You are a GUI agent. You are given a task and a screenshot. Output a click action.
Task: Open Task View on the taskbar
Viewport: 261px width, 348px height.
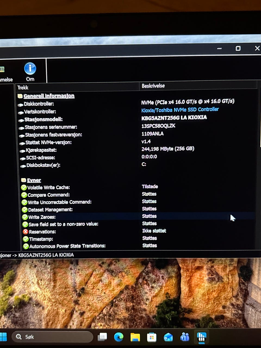click(x=102, y=337)
